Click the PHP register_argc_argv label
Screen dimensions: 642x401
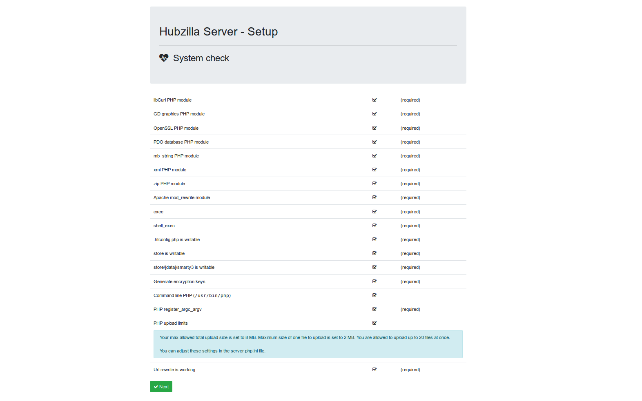point(178,309)
